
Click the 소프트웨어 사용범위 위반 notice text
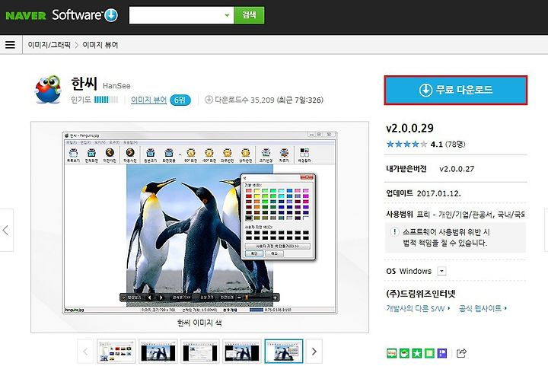[x=446, y=237]
